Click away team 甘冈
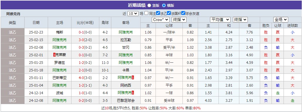The width and height of the screenshot is (302, 112). click(126, 47)
